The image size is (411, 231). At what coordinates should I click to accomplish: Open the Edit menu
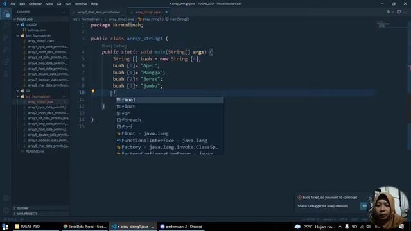[22, 4]
